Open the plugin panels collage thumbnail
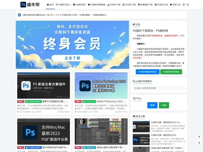 [x=101, y=131]
